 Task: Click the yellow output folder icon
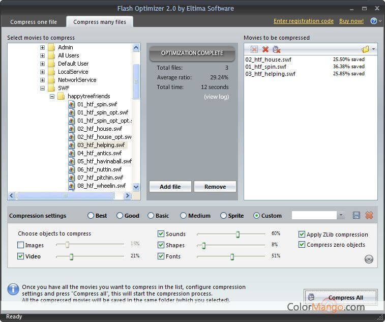pos(365,49)
